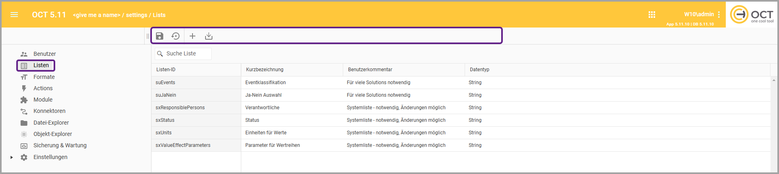The height and width of the screenshot is (174, 779).
Task: Open the hamburger main menu
Action: pos(14,15)
